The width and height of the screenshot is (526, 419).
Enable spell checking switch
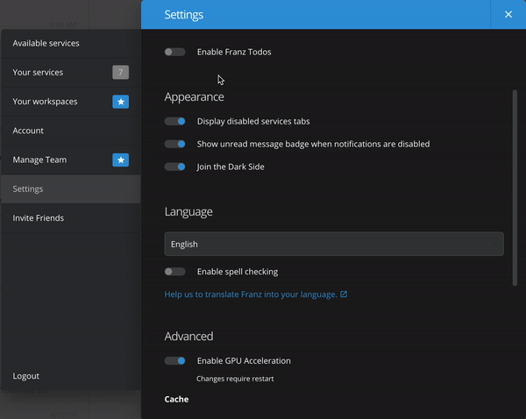[174, 272]
